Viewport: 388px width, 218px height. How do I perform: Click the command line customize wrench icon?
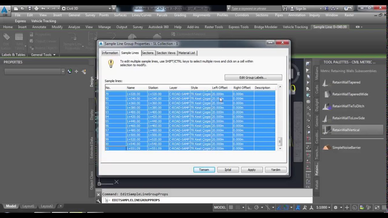click(x=99, y=200)
